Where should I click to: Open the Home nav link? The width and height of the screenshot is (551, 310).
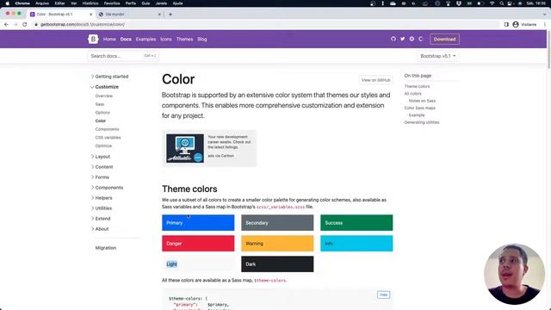[109, 40]
